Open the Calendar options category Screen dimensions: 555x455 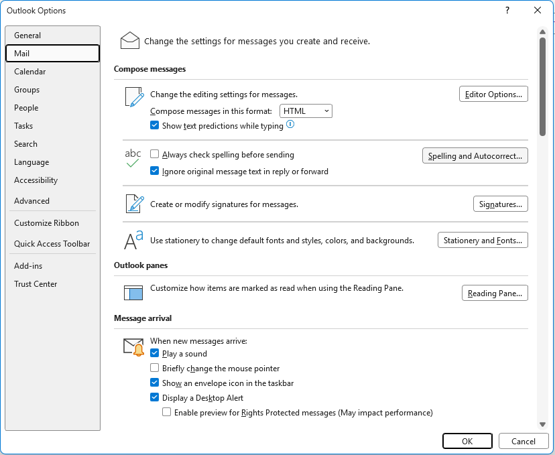pos(53,72)
